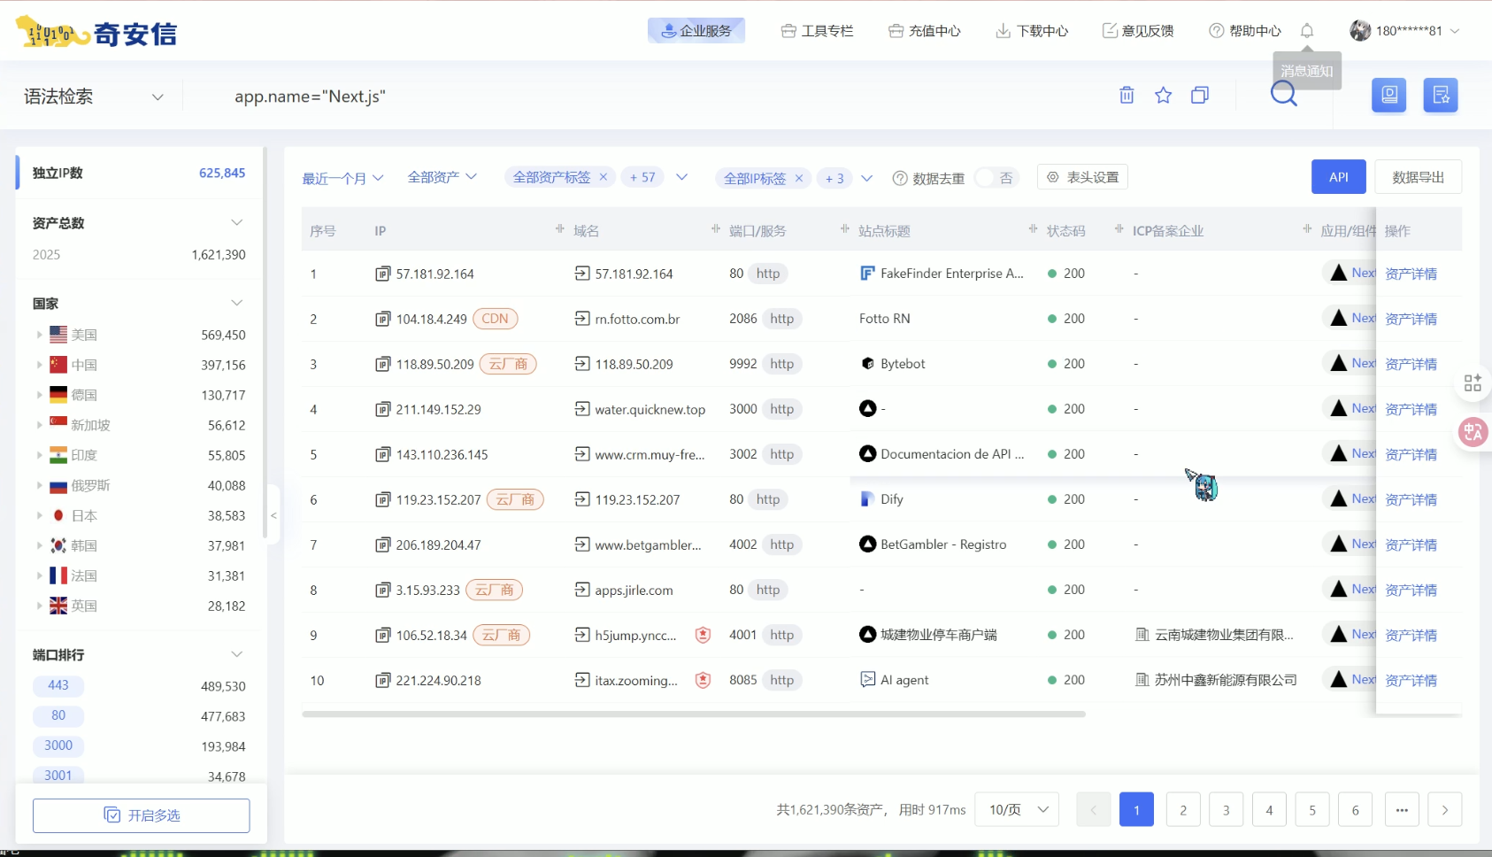Go to the next page arrow
This screenshot has height=857, width=1492.
point(1445,809)
